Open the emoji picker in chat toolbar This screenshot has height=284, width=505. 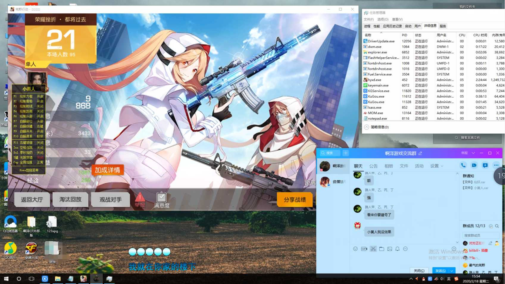(x=355, y=249)
